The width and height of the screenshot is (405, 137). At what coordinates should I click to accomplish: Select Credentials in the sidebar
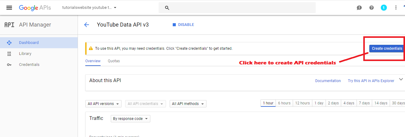(39, 65)
